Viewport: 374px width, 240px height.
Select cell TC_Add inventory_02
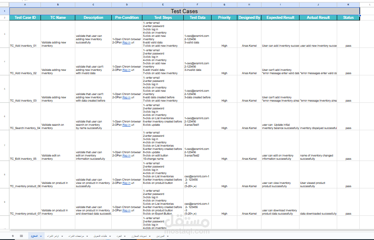pyautogui.click(x=25, y=61)
